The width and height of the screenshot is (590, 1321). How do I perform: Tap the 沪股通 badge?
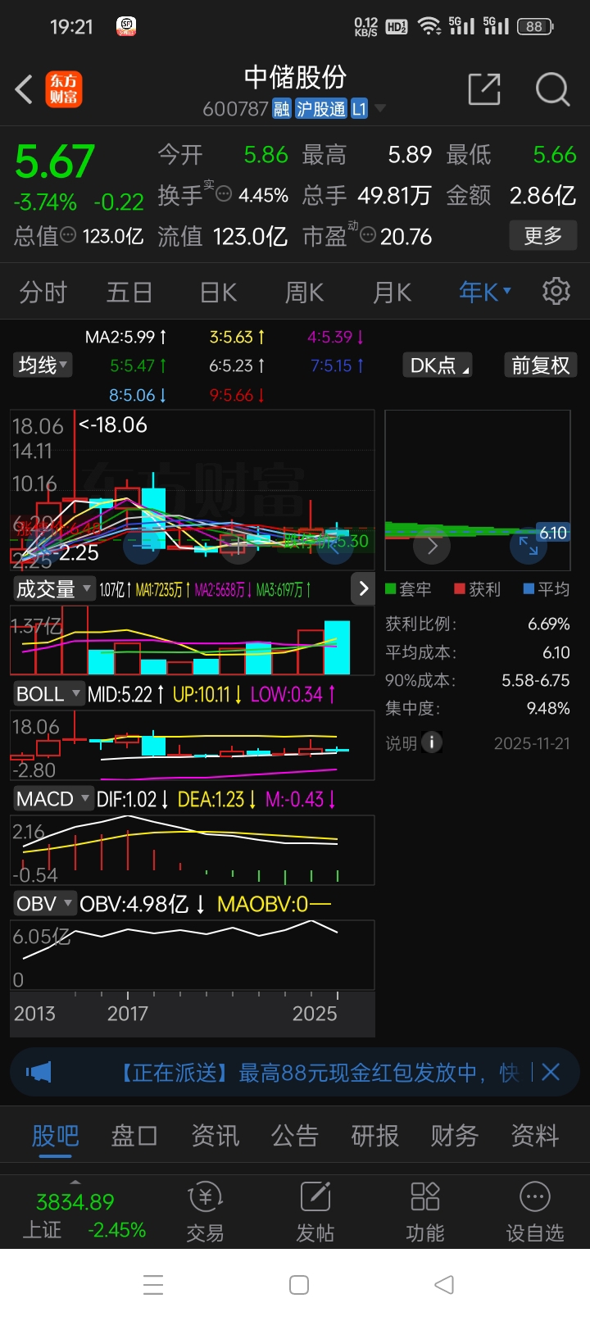[x=321, y=109]
